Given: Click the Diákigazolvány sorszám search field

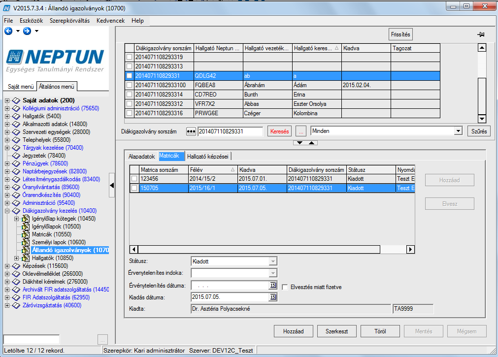Looking at the screenshot, I should 230,131.
